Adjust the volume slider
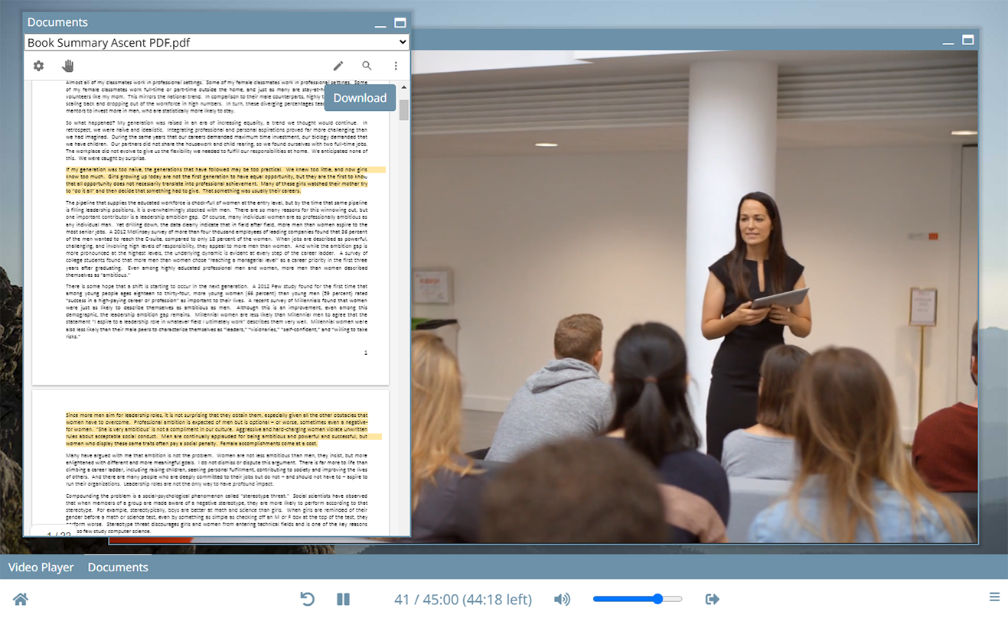Viewport: 1008px width, 618px height. coord(638,599)
